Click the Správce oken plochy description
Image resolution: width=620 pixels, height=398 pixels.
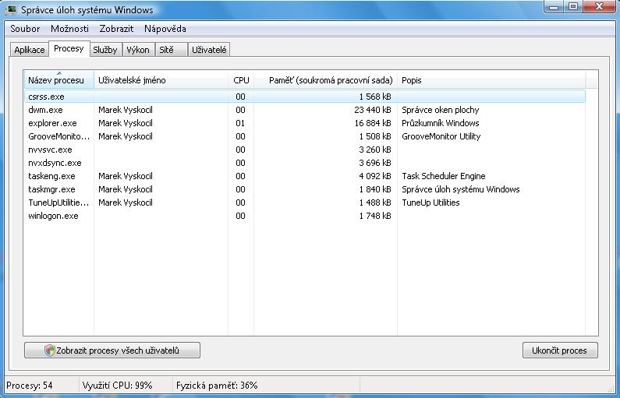(440, 110)
